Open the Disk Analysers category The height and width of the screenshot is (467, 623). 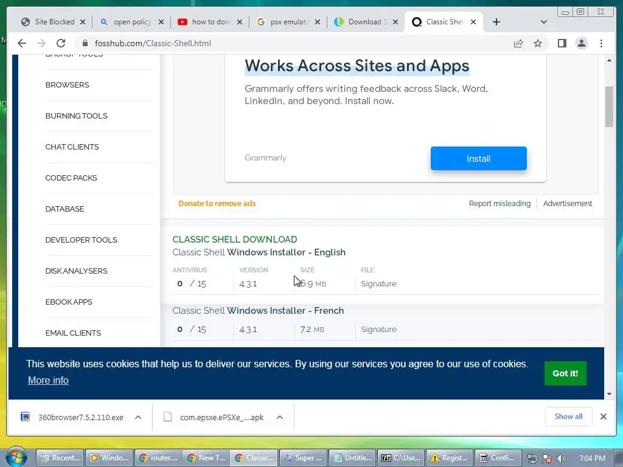click(x=76, y=271)
